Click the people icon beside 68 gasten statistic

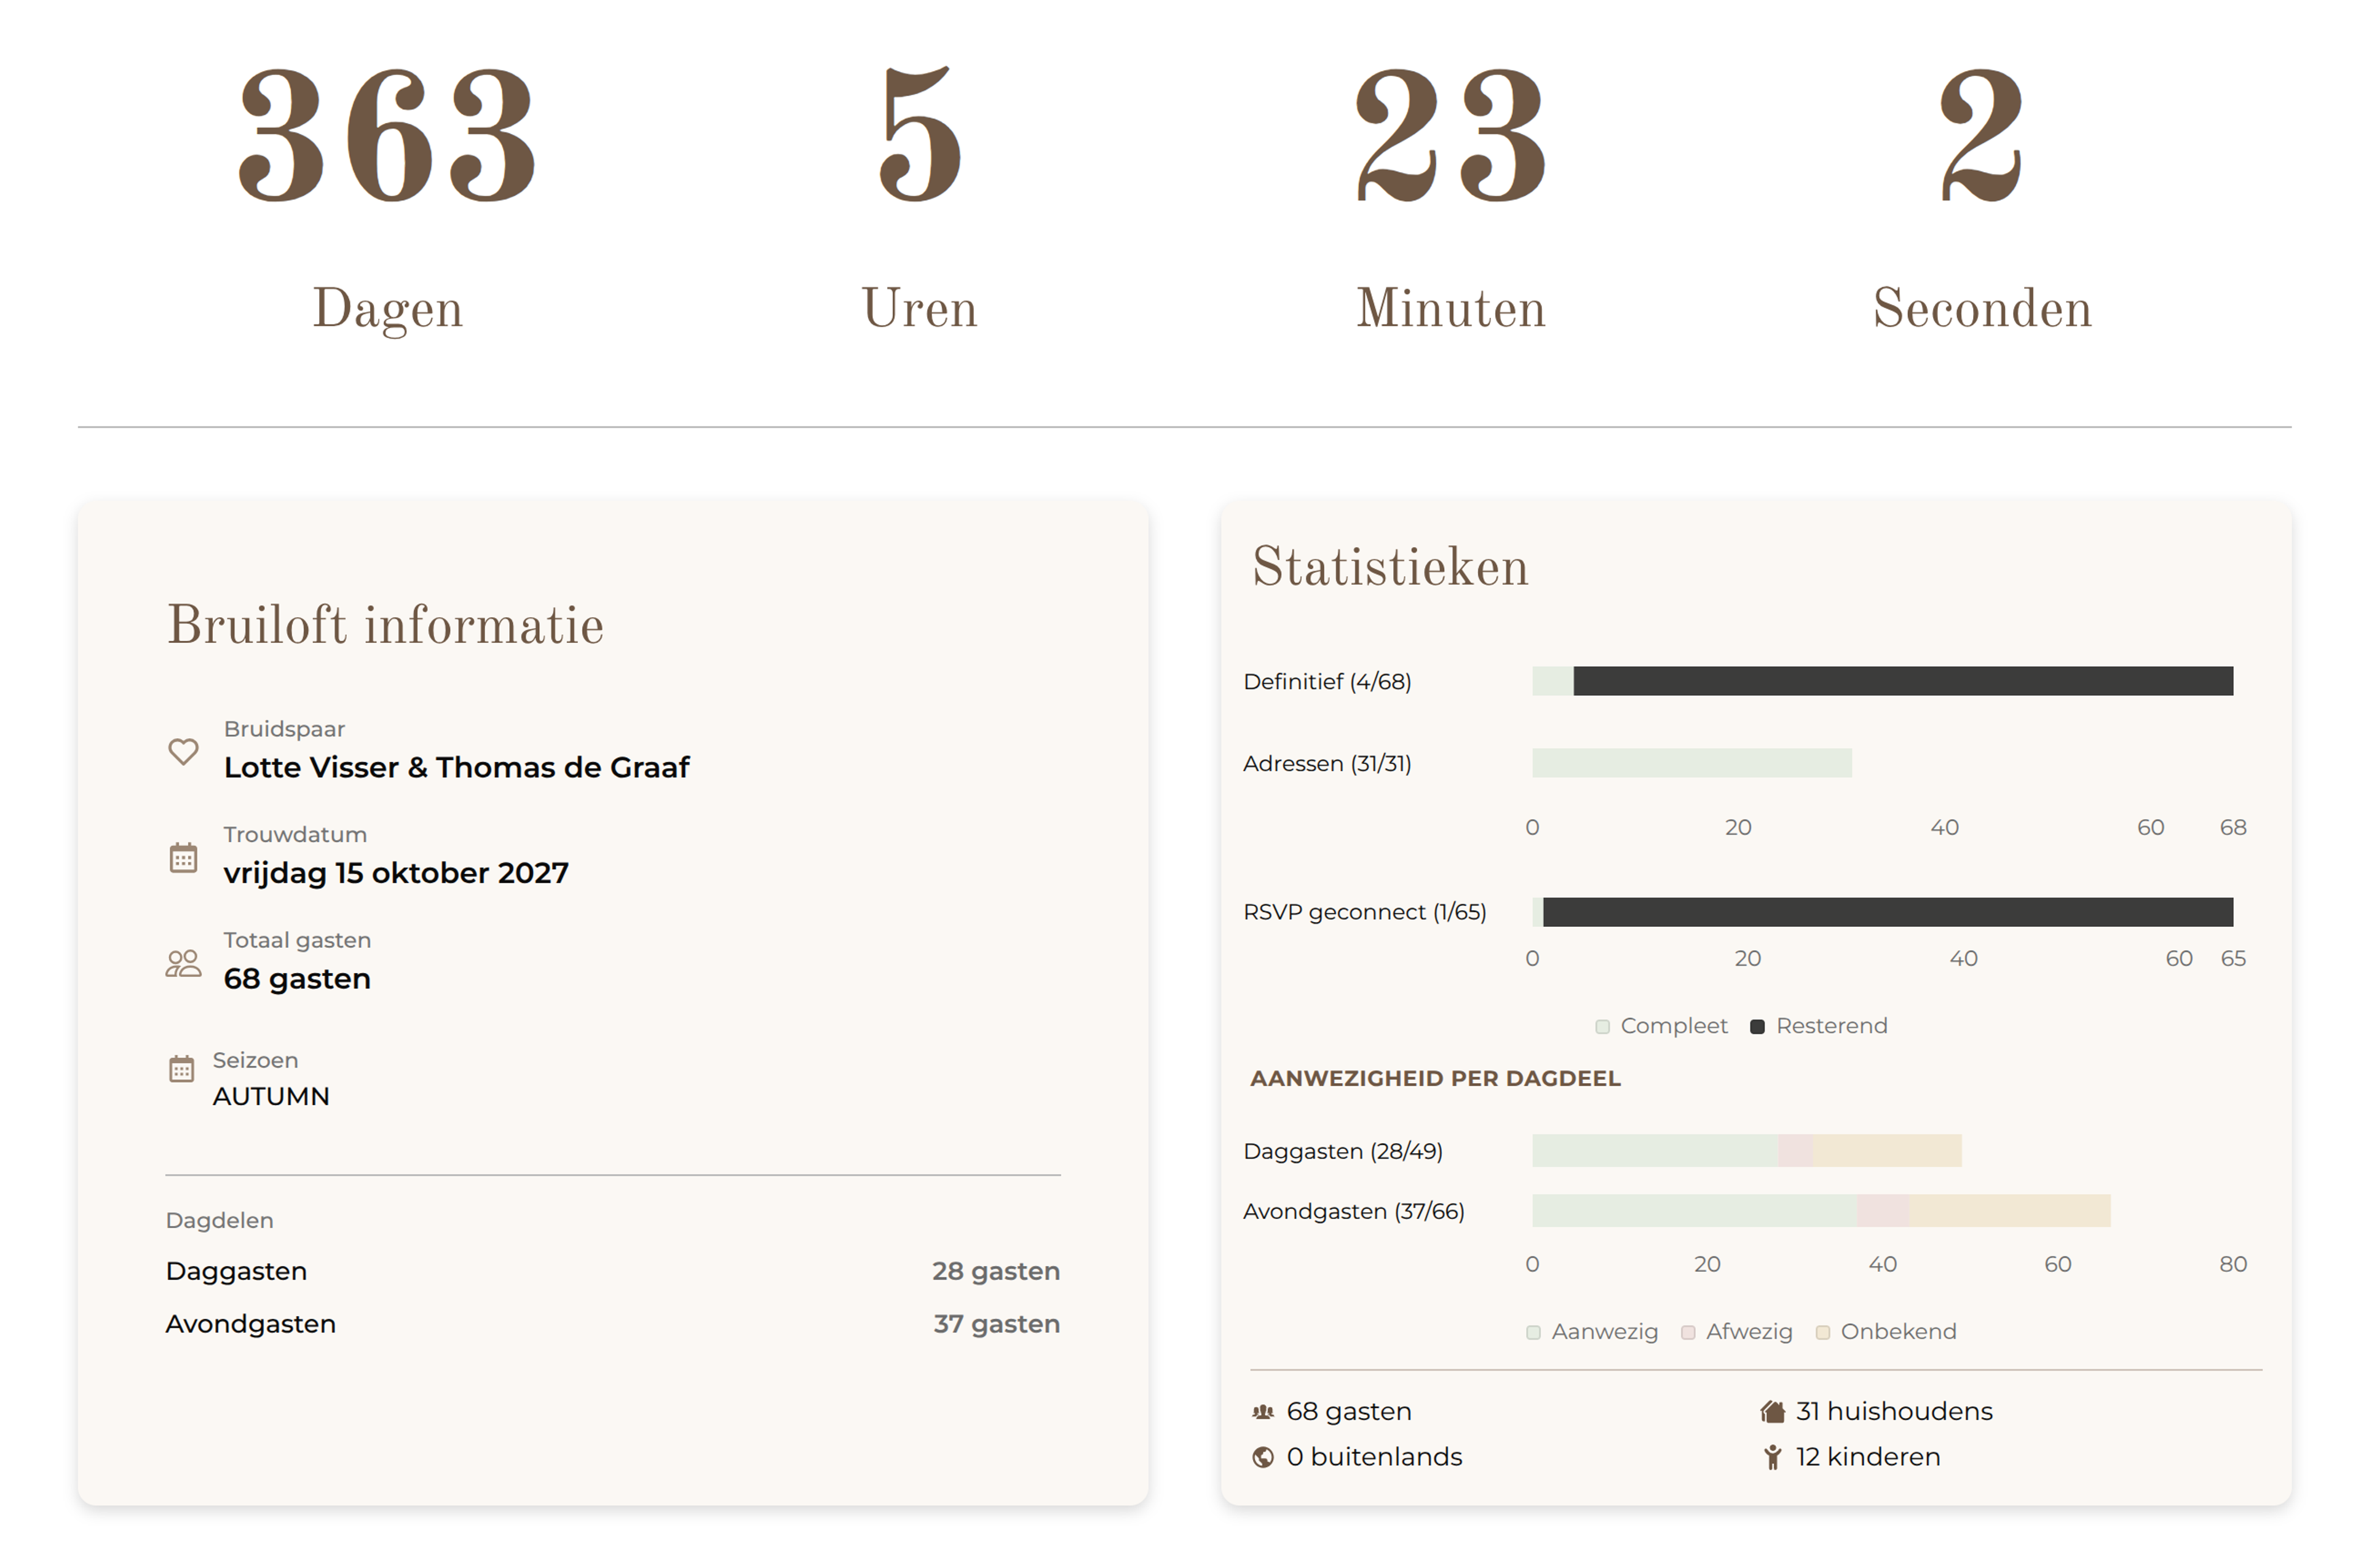pyautogui.click(x=1263, y=1412)
